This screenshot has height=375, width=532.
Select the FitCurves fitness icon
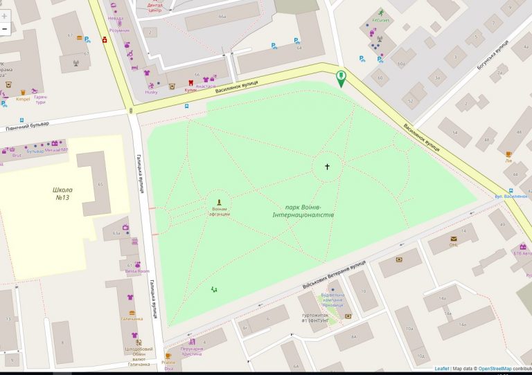pyautogui.click(x=380, y=12)
